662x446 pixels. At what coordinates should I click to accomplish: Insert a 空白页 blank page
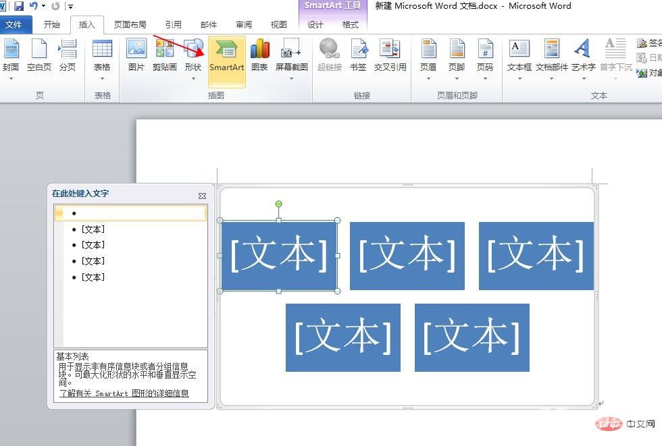(x=39, y=56)
